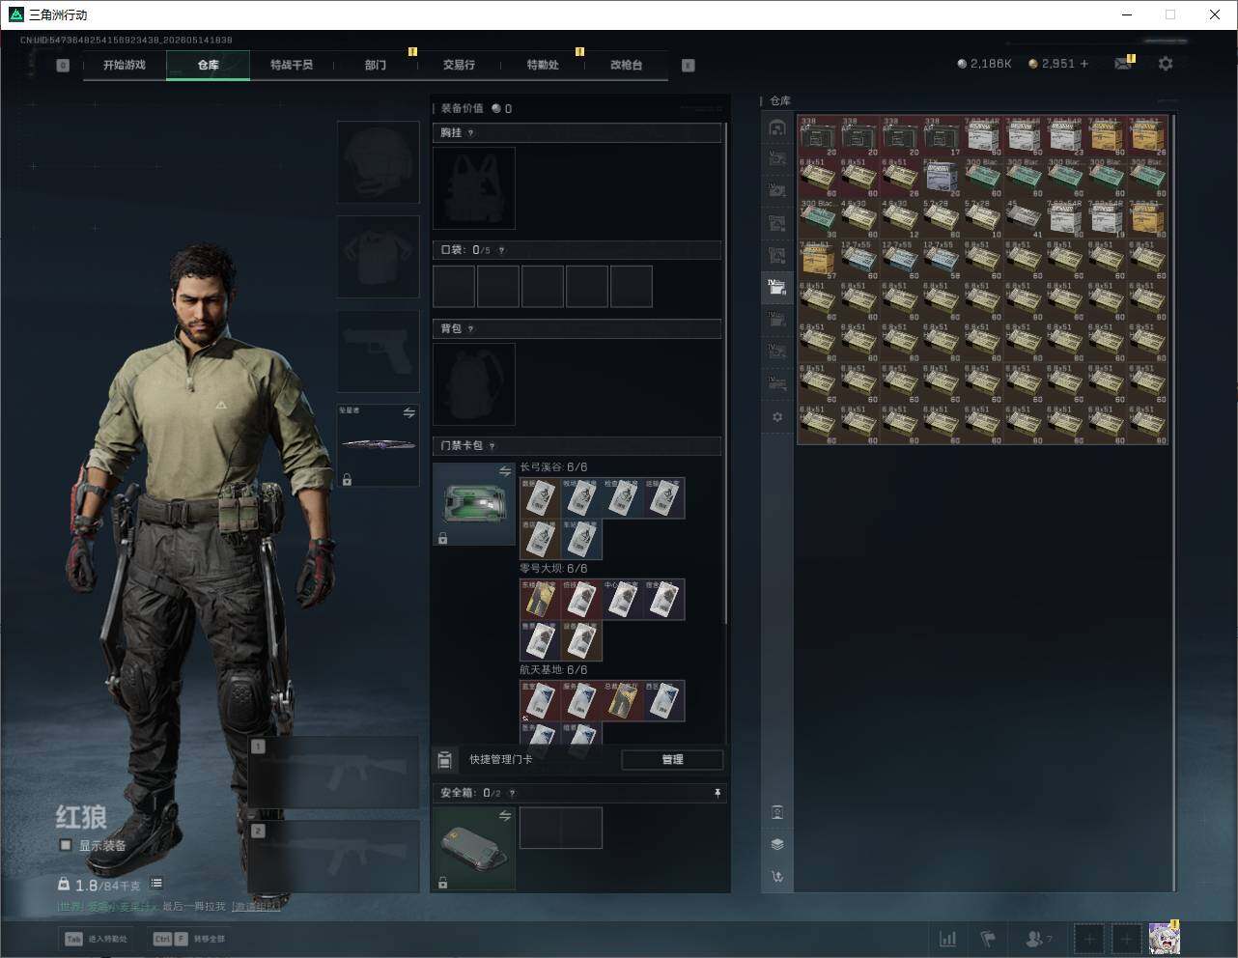Open the 特勤处 tab
The width and height of the screenshot is (1238, 958).
click(543, 65)
